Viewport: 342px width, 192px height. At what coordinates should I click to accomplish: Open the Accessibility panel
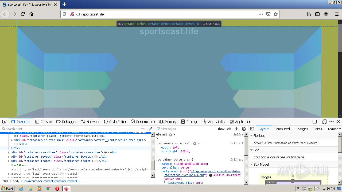point(214,122)
